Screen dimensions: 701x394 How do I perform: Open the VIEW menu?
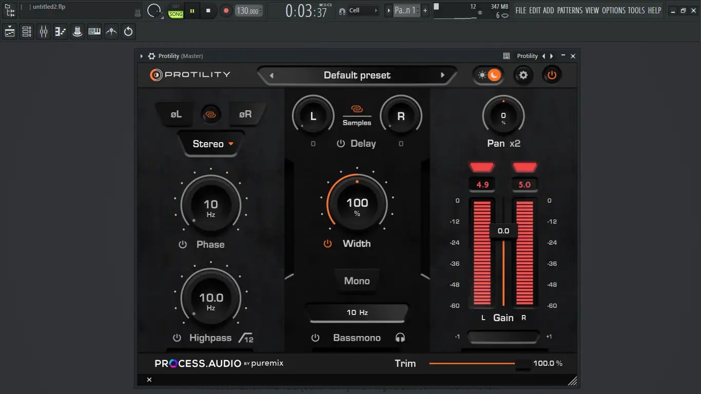(592, 10)
